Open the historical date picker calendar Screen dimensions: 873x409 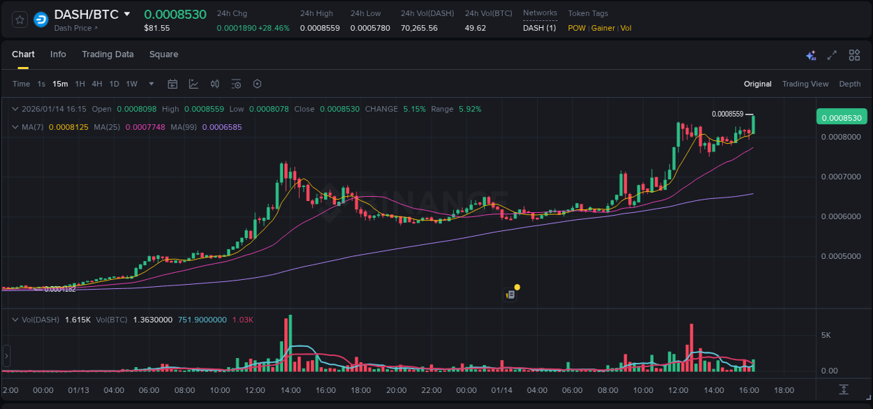(173, 84)
